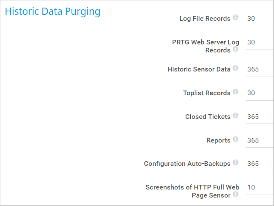Open the Historic Sensor Data info icon
Image resolution: width=274 pixels, height=206 pixels.
(x=236, y=68)
